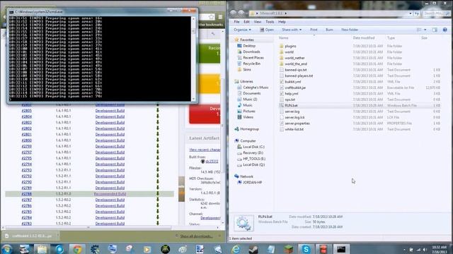Click Chrome bookmark star icon
Image resolution: width=453 pixels, height=254 pixels.
pos(212,17)
